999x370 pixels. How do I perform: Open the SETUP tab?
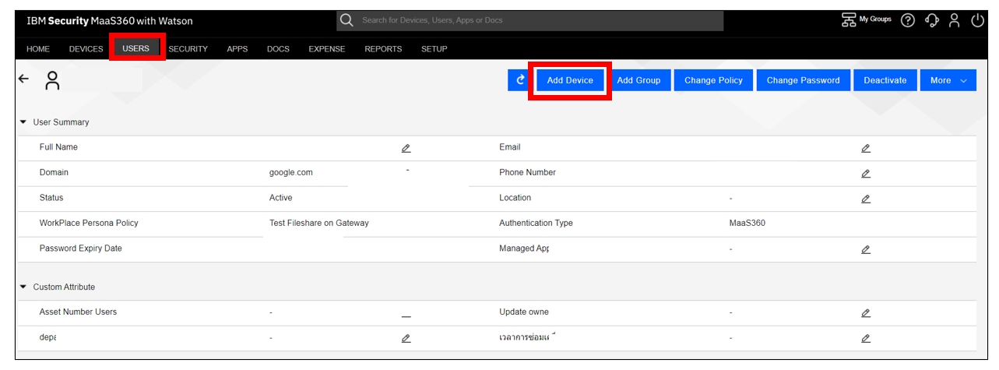[434, 49]
